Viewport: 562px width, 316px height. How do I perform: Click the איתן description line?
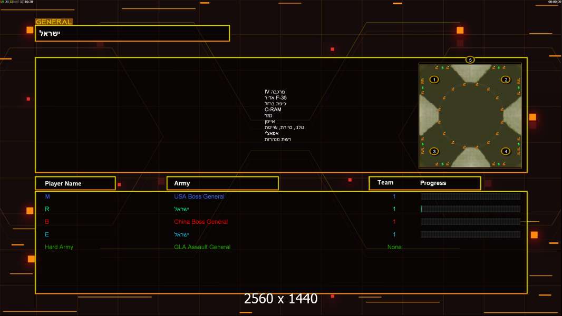(270, 121)
